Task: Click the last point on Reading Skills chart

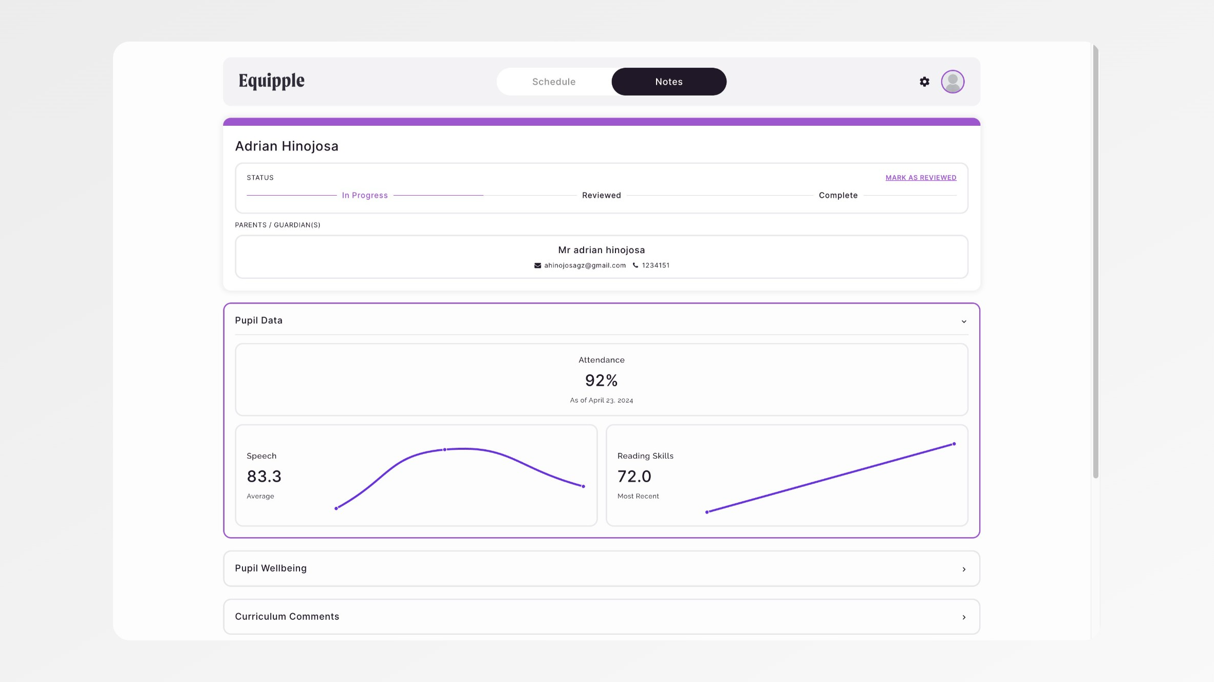Action: (x=954, y=444)
